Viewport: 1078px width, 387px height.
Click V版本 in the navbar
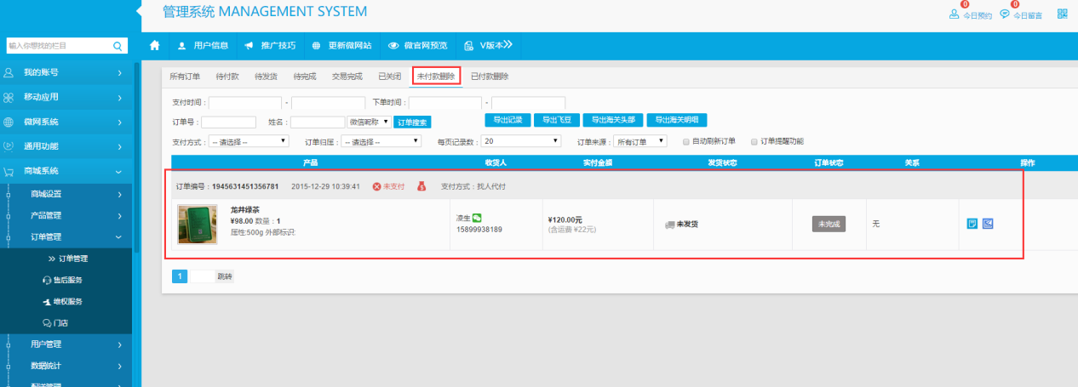(489, 45)
